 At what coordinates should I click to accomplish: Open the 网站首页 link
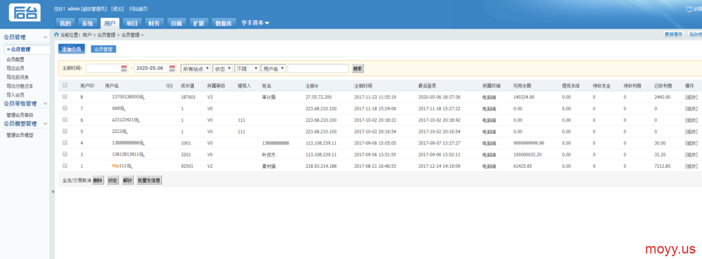coord(138,9)
